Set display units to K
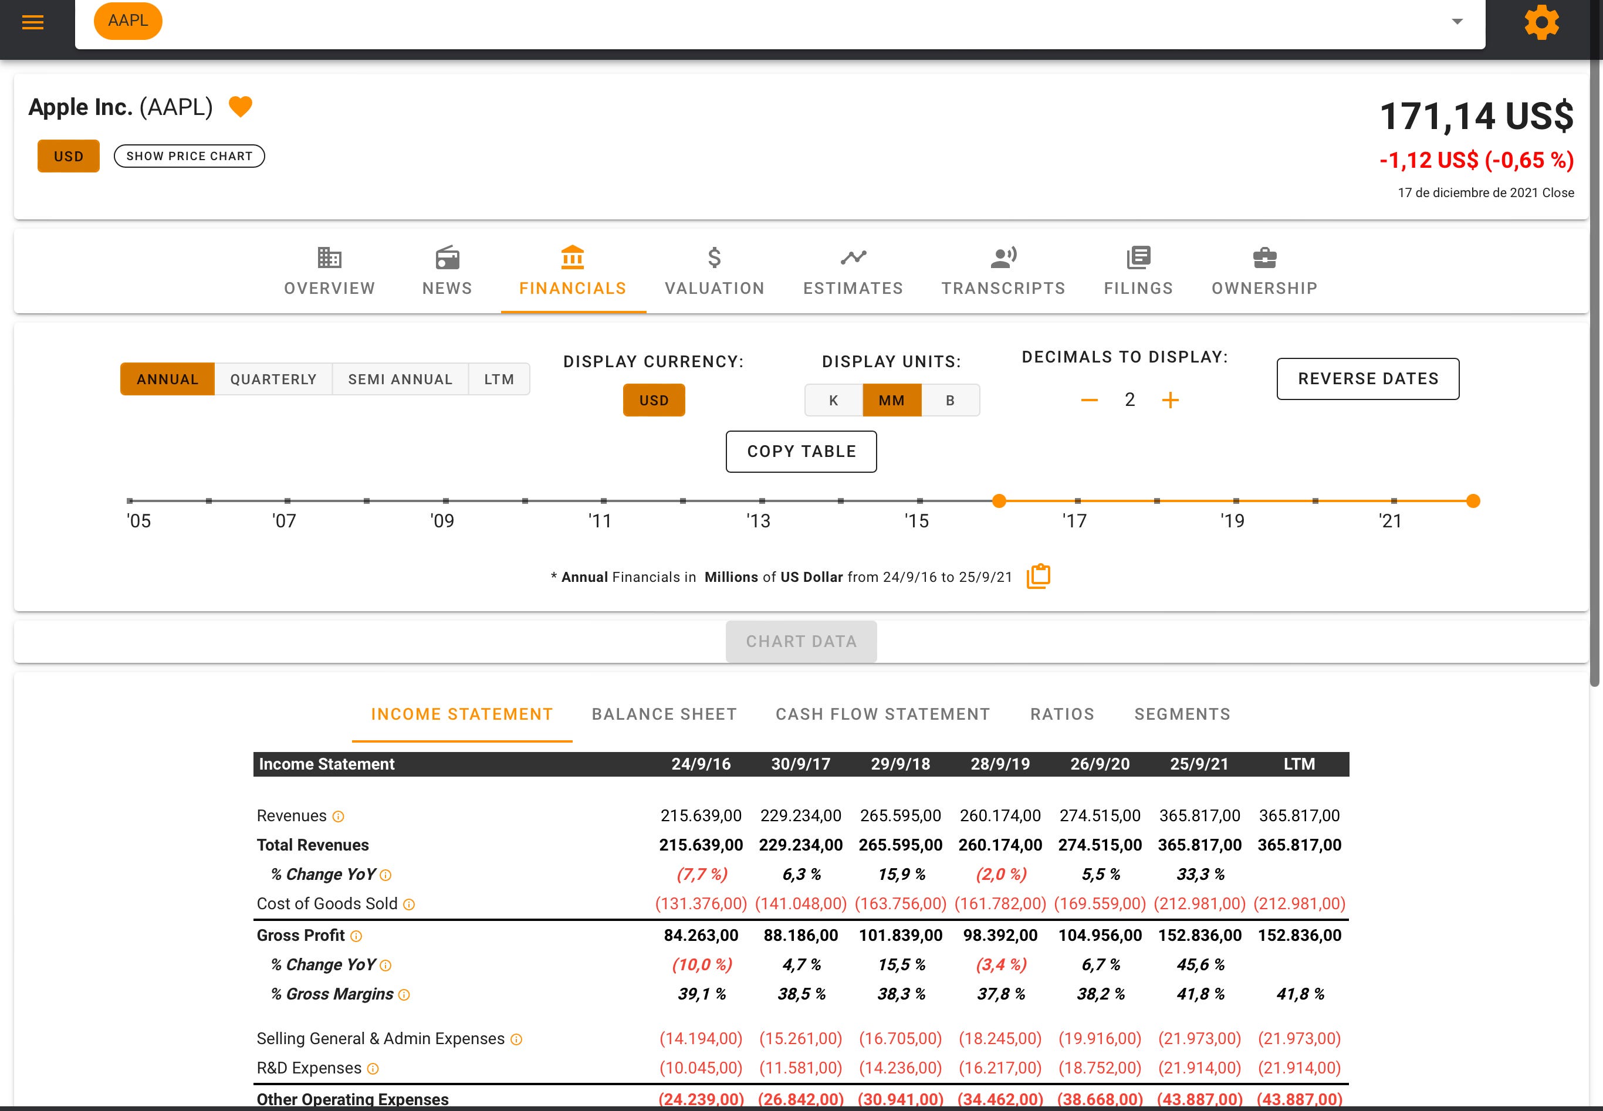Image resolution: width=1603 pixels, height=1111 pixels. [834, 400]
